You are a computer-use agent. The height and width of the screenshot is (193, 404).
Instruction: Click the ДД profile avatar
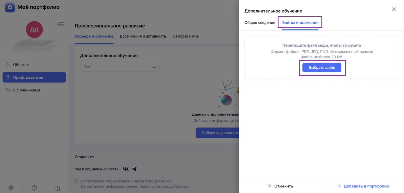(34, 30)
